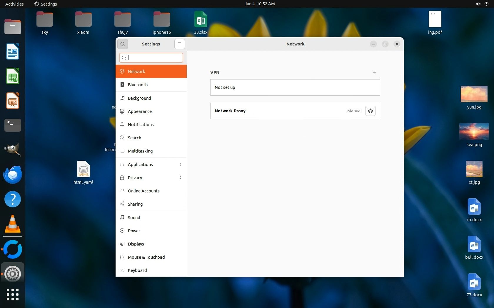The width and height of the screenshot is (494, 308).
Task: Open Thunderbird Mail from the dock
Action: coord(13,175)
